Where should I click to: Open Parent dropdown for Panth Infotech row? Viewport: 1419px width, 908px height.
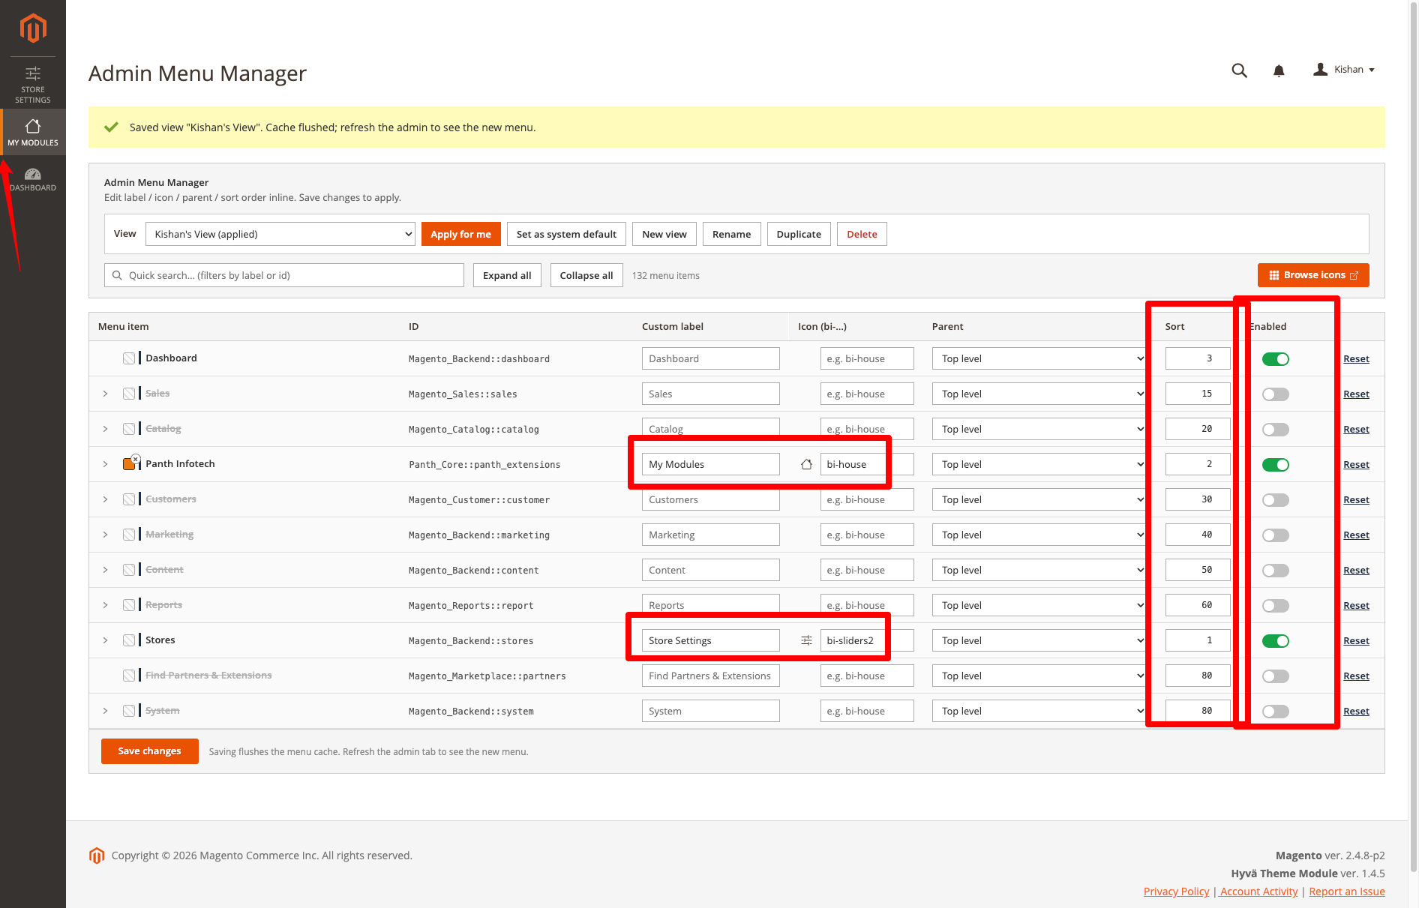(1039, 464)
